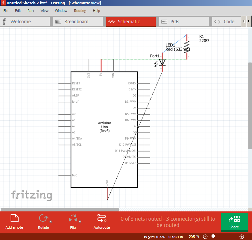The image size is (252, 240).
Task: Click the green Share button
Action: point(234,222)
